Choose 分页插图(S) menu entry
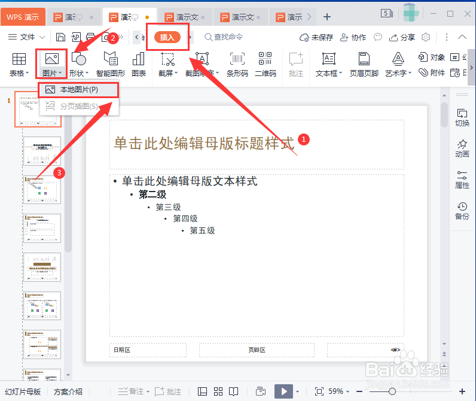This screenshot has width=476, height=401. point(78,106)
